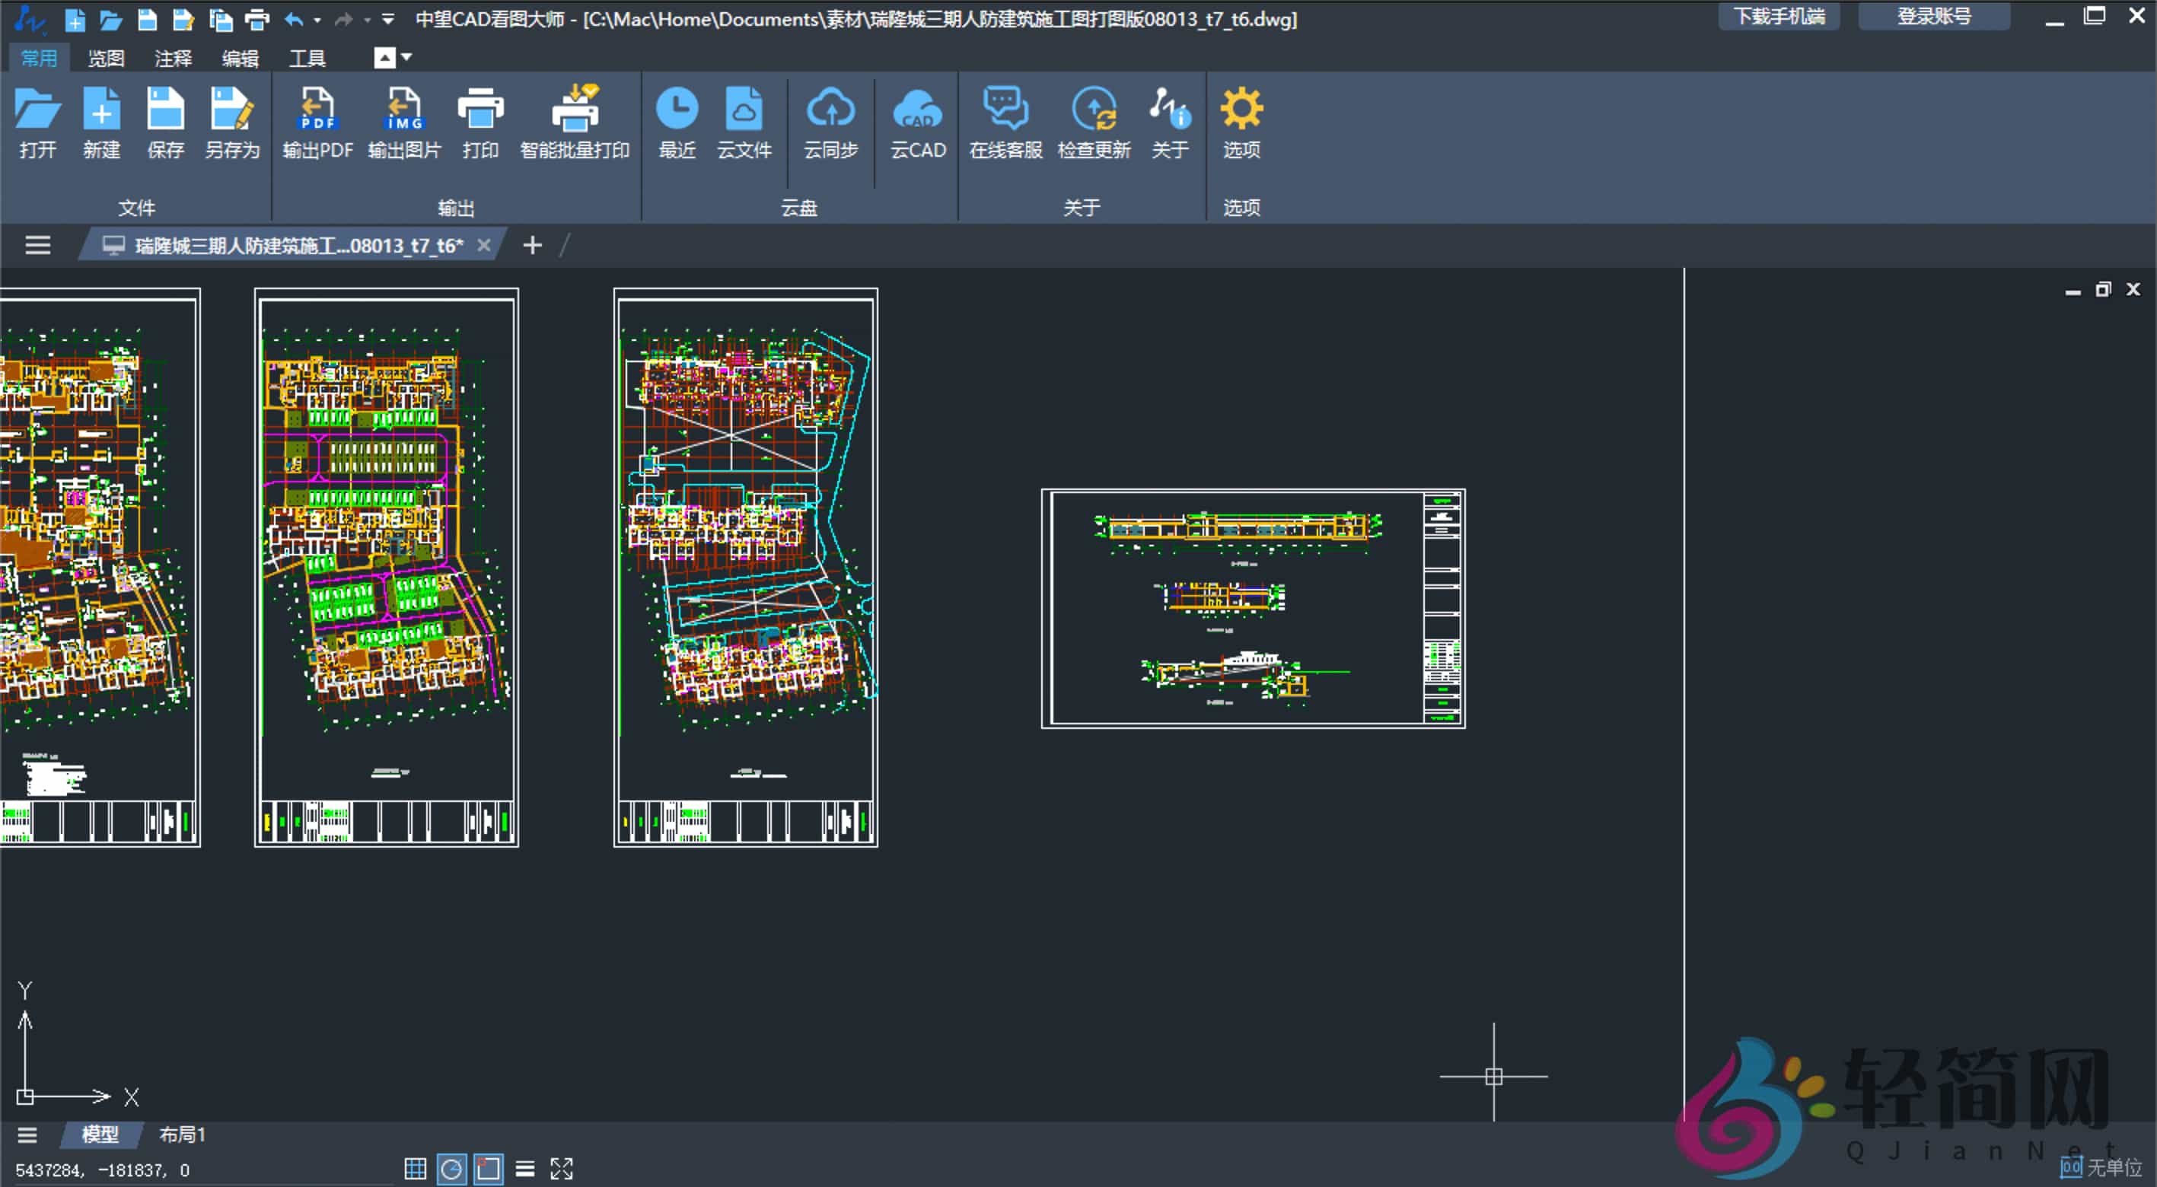Toggle grid display in status bar

pos(416,1168)
